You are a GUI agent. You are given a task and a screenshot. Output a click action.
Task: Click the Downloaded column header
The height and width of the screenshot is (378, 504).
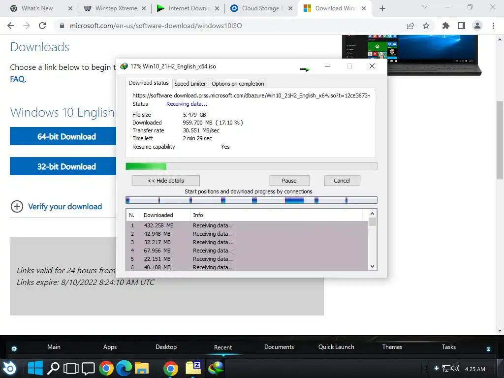(164, 215)
